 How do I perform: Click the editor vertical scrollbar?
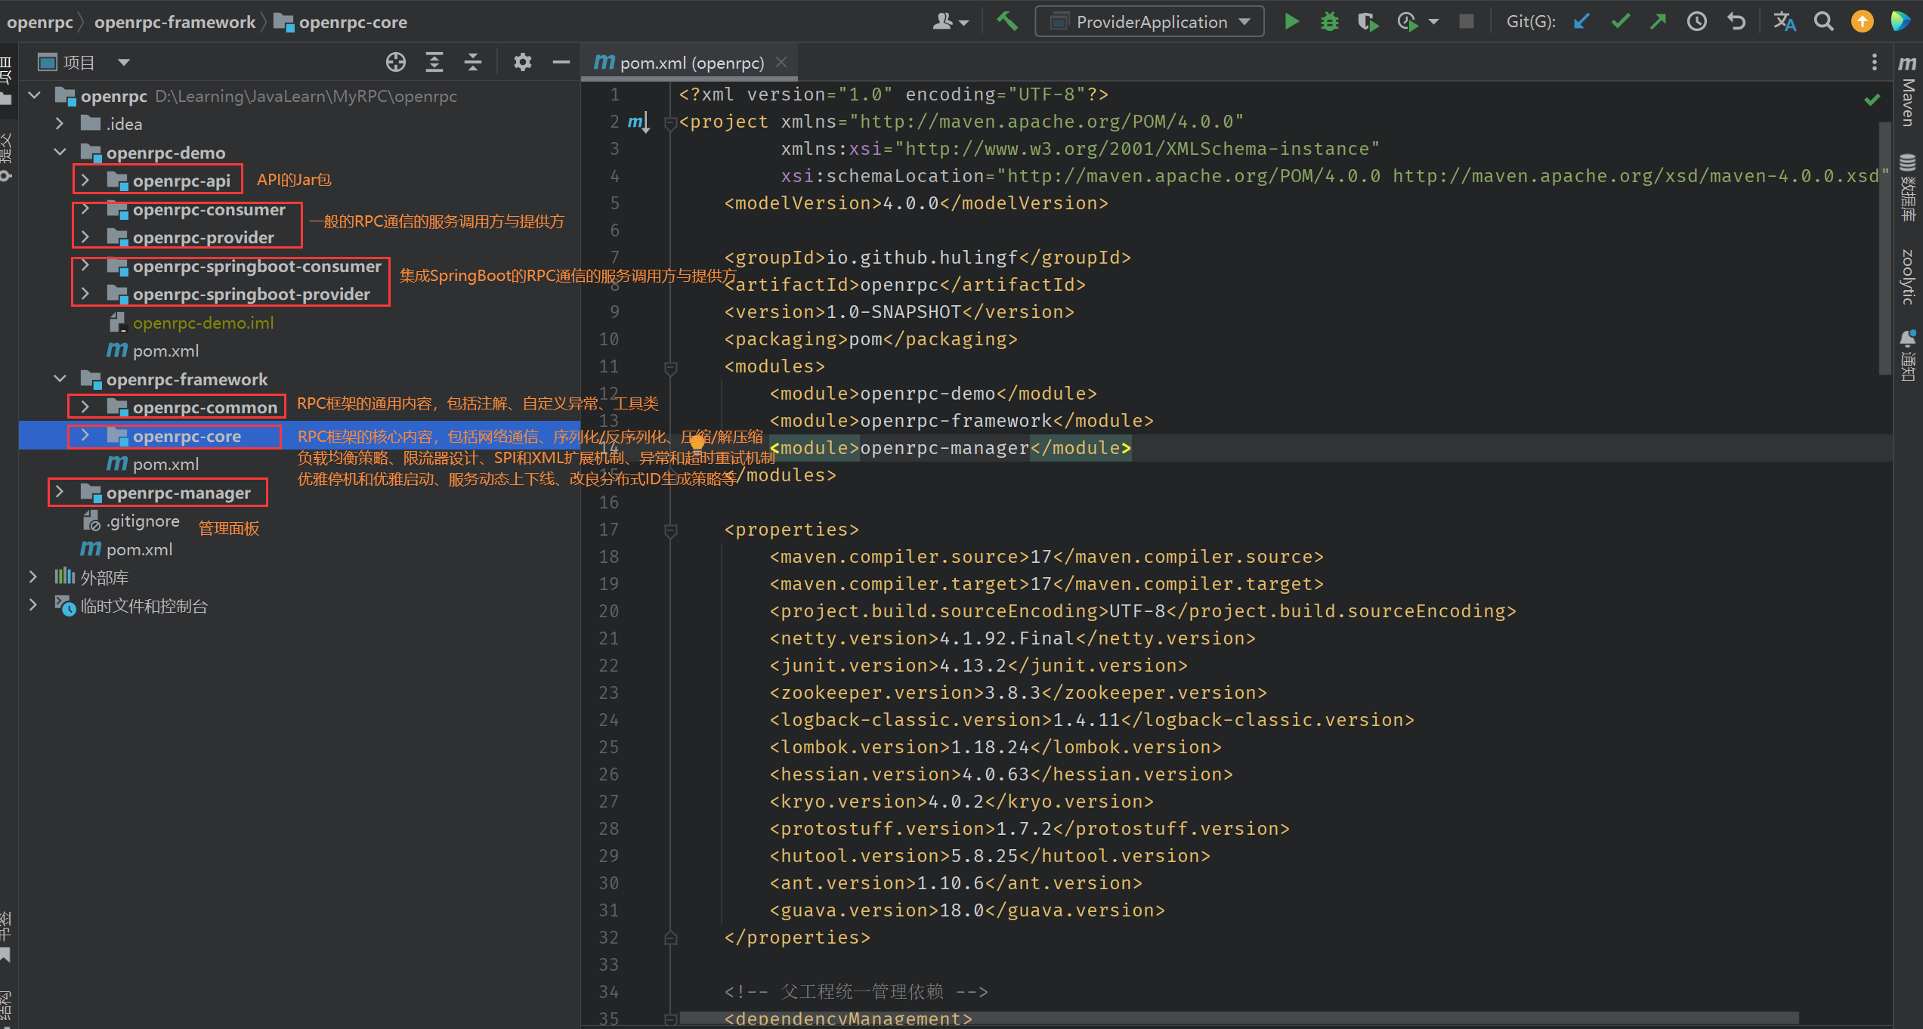[1885, 249]
